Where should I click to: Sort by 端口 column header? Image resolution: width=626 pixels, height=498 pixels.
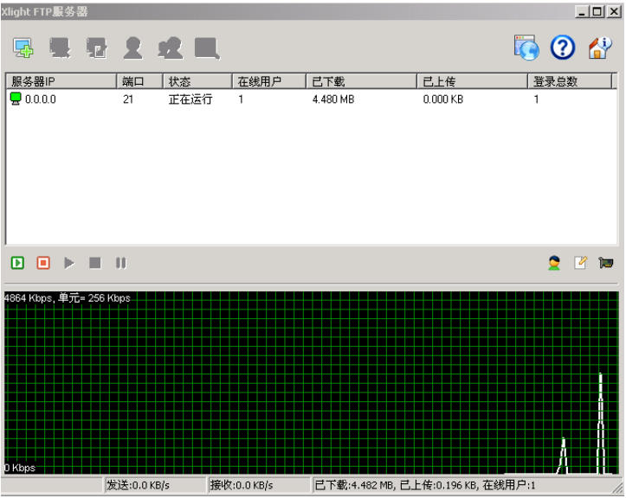pyautogui.click(x=139, y=81)
